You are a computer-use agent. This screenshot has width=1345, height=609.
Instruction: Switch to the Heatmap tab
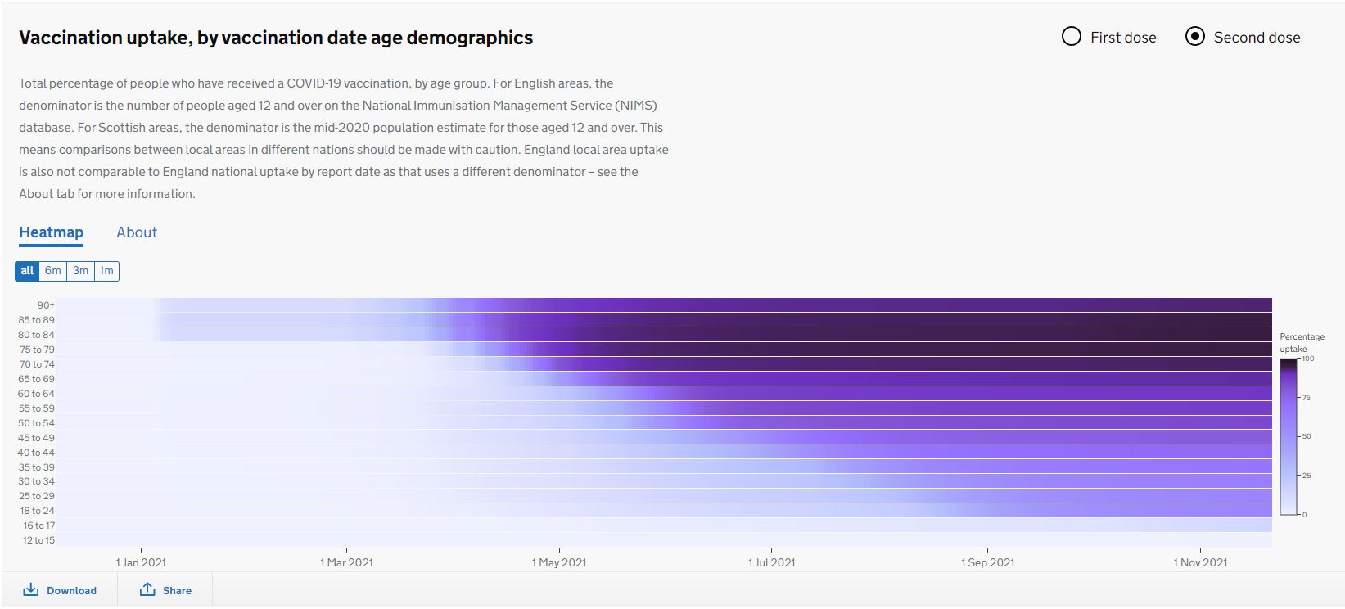51,232
